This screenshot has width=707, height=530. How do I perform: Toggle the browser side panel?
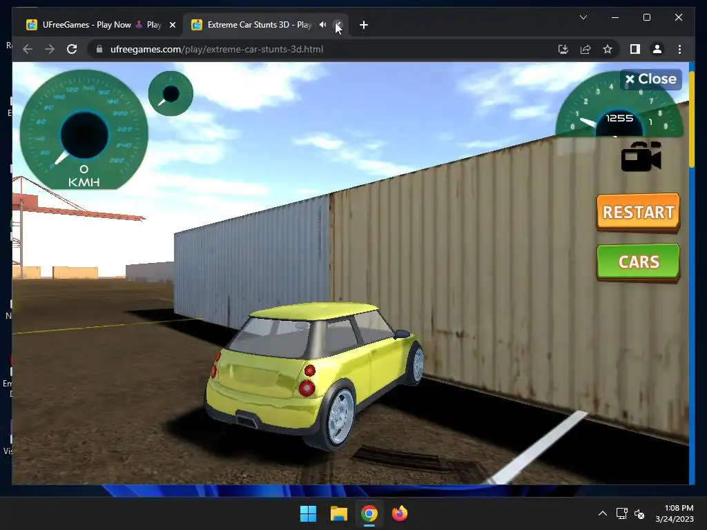click(635, 49)
